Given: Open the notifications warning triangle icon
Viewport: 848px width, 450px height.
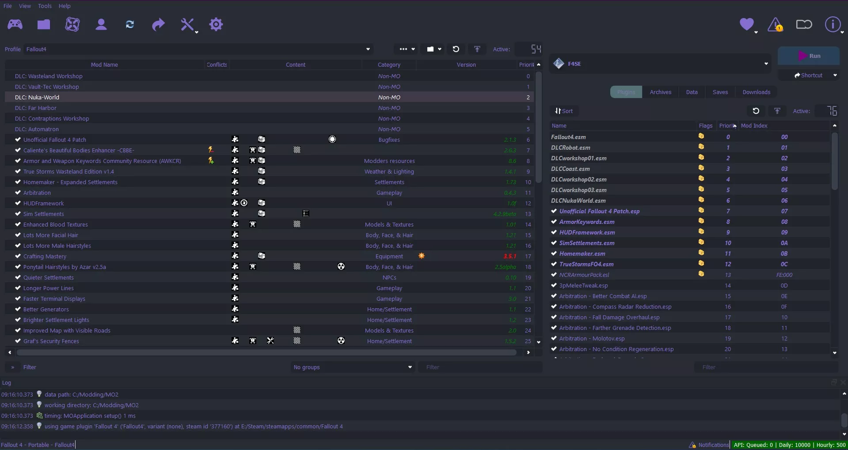Looking at the screenshot, I should coord(776,24).
